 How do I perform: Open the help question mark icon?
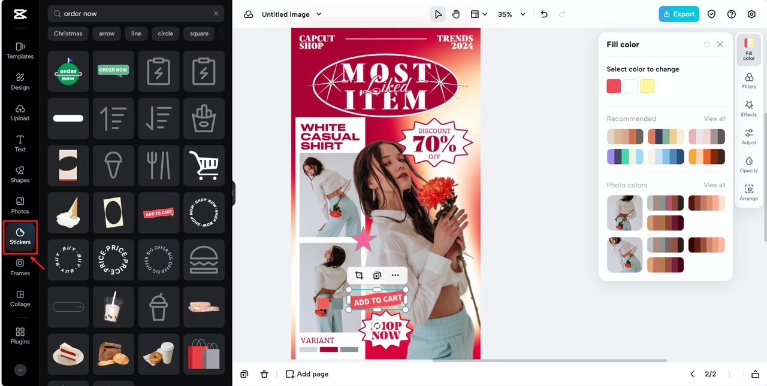[x=732, y=14]
